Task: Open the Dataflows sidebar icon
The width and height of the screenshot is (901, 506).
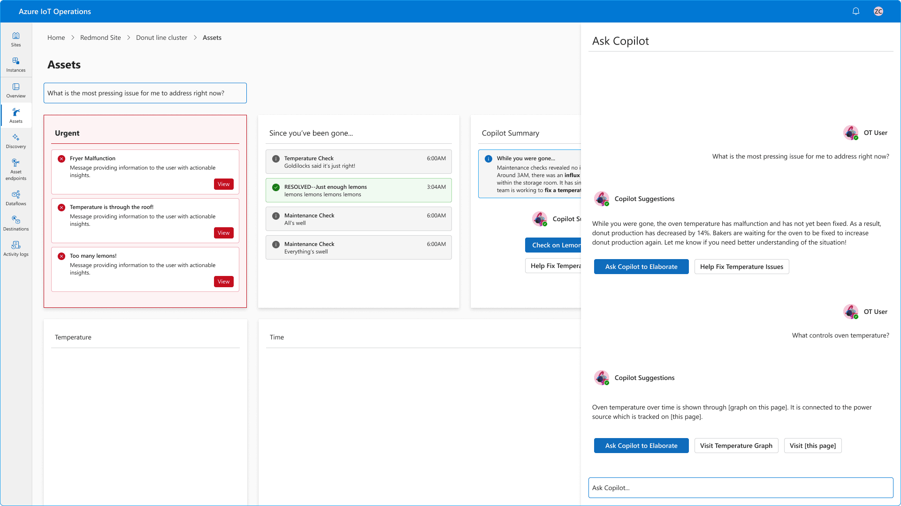Action: (x=16, y=198)
